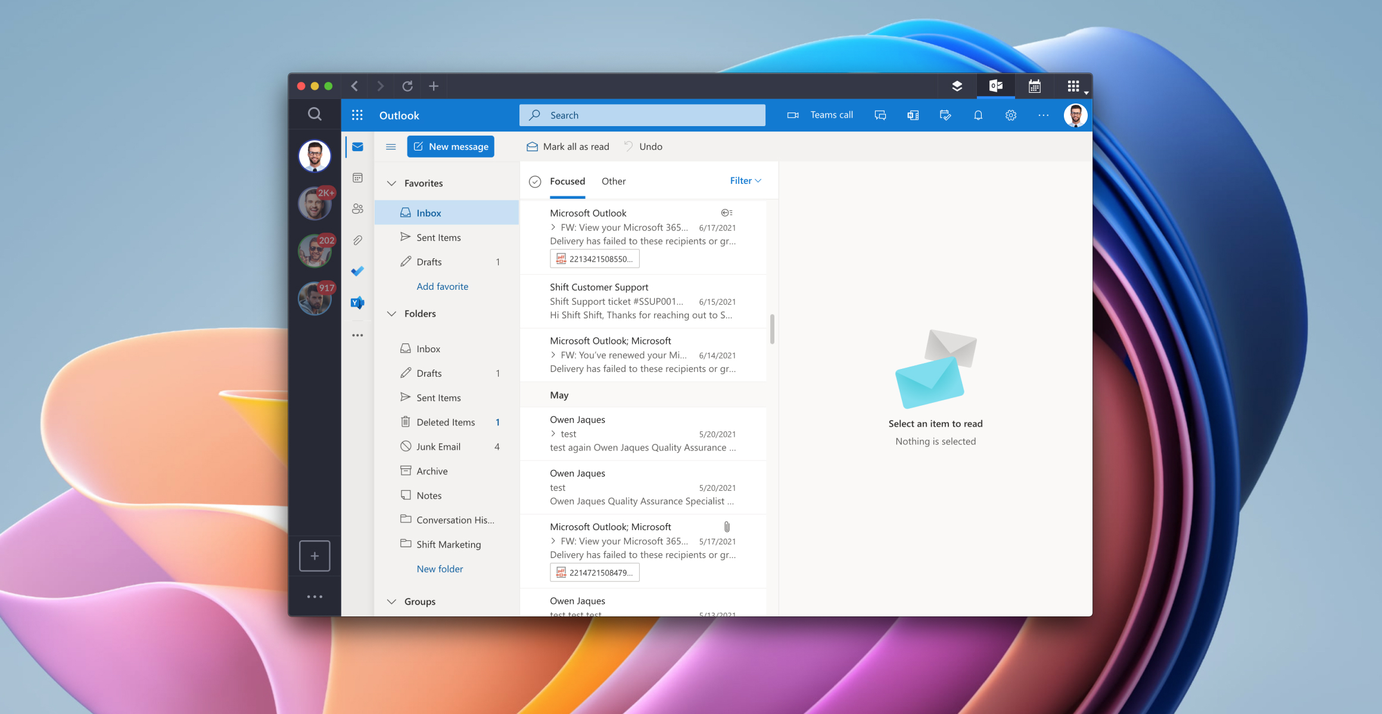
Task: Open the Settings gear icon
Action: [x=1011, y=115]
